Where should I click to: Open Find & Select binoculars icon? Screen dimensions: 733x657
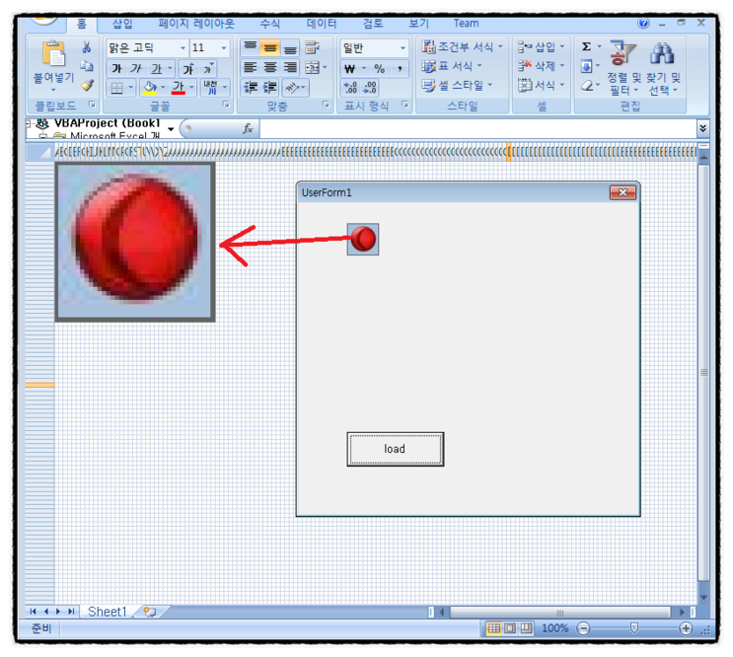(661, 53)
